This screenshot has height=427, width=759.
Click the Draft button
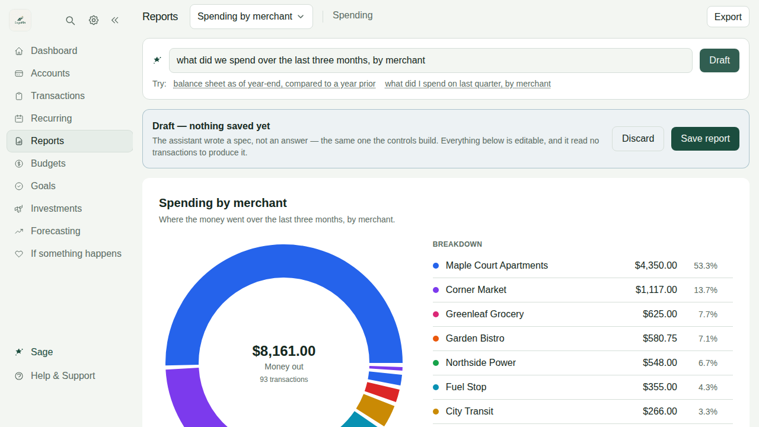pos(719,60)
